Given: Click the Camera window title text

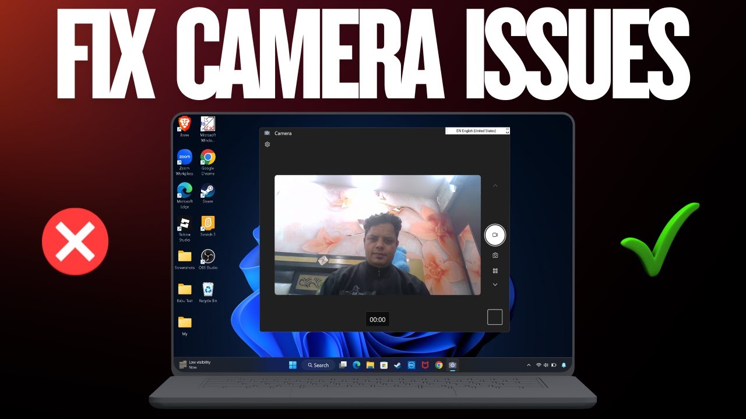Looking at the screenshot, I should pos(283,133).
